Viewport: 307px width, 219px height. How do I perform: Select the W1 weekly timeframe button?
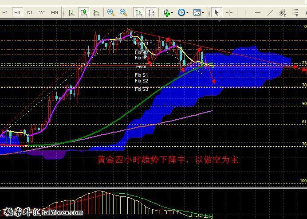point(42,13)
